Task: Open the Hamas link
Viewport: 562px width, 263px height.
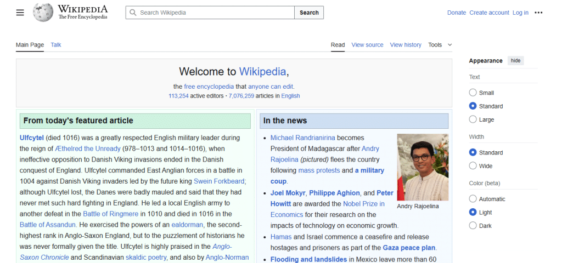Action: tap(281, 237)
